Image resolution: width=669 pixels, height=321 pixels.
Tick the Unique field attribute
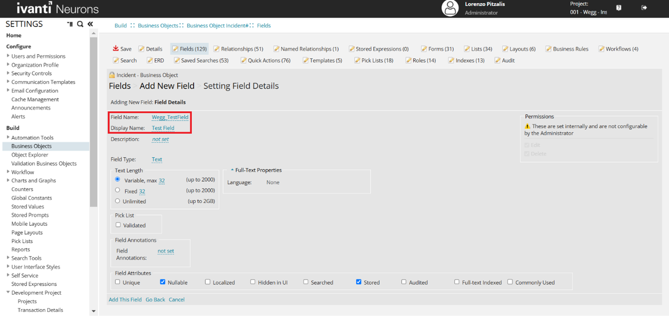tap(118, 282)
